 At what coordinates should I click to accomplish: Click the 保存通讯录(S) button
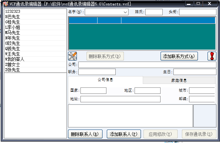click(x=199, y=134)
